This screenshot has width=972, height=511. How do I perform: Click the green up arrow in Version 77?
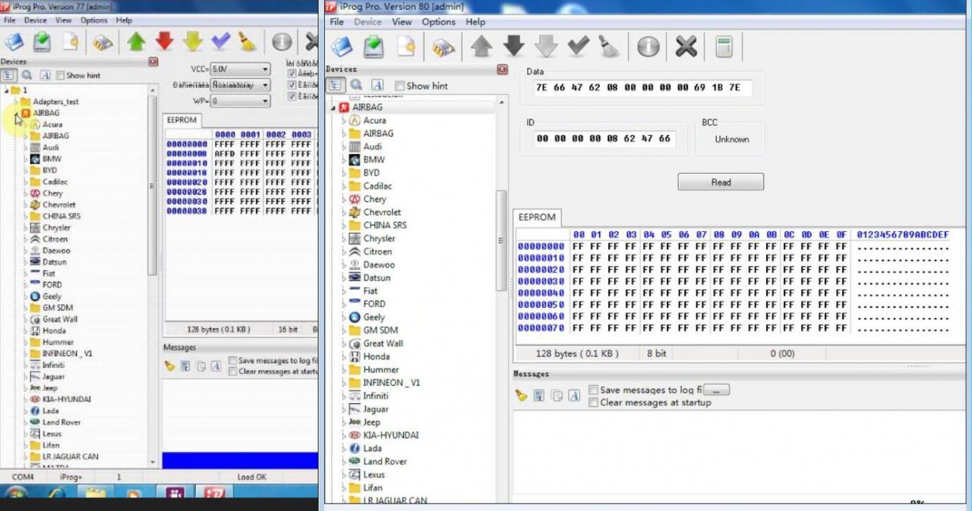point(137,42)
